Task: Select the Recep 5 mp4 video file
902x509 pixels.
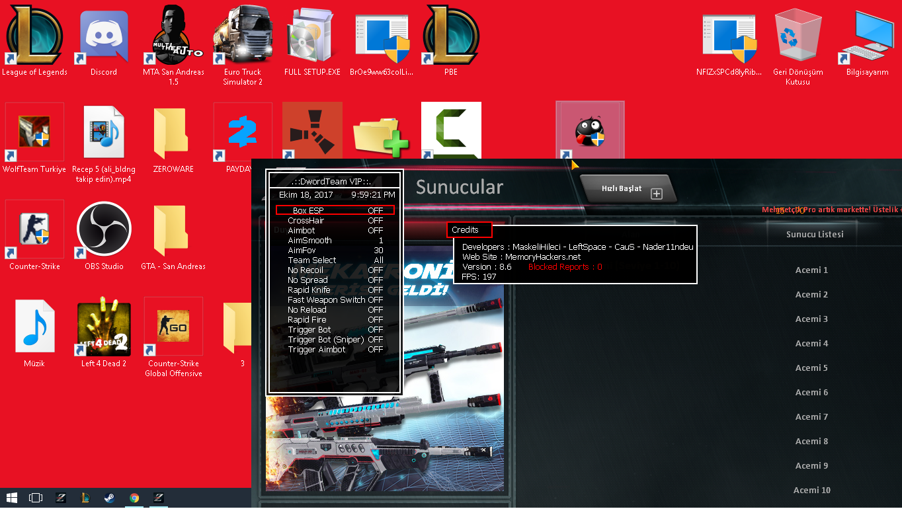Action: [104, 143]
